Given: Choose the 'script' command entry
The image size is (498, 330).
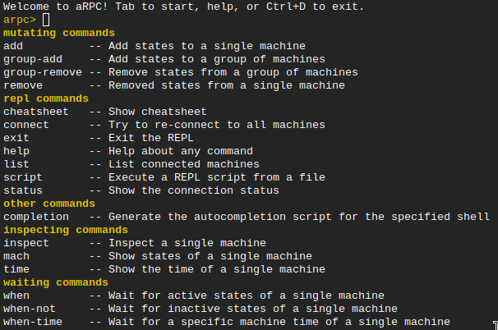Looking at the screenshot, I should coord(23,177).
